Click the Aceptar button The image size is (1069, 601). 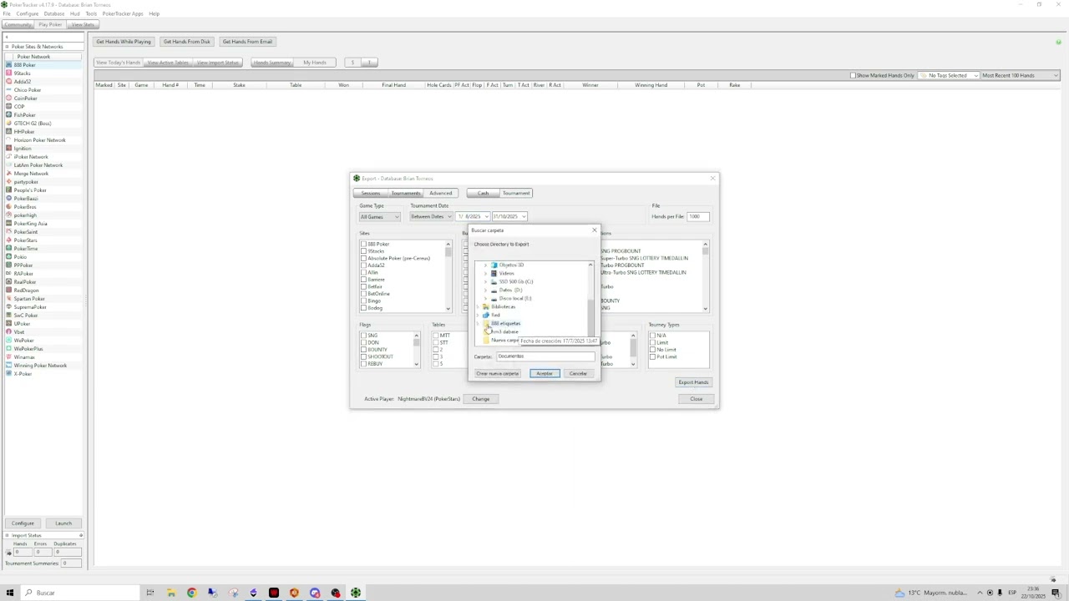545,373
